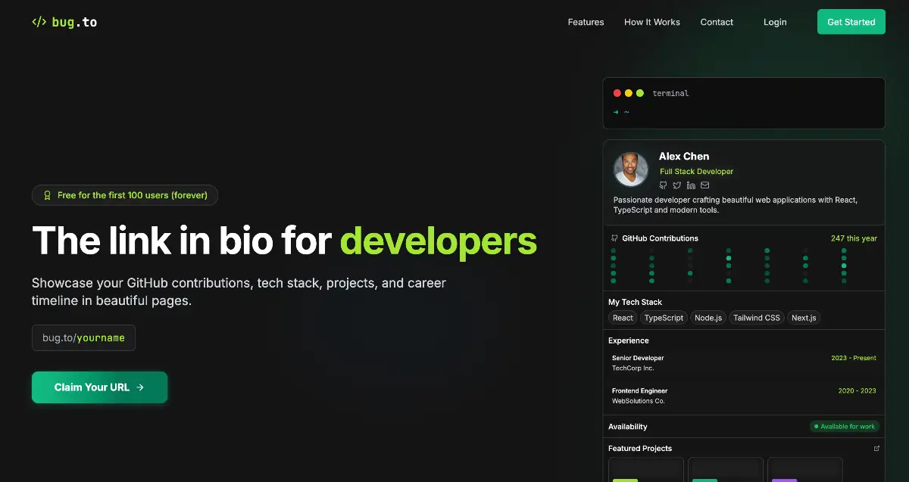The image size is (909, 482).
Task: Click the '247 this year' contributions count
Action: [x=854, y=238]
